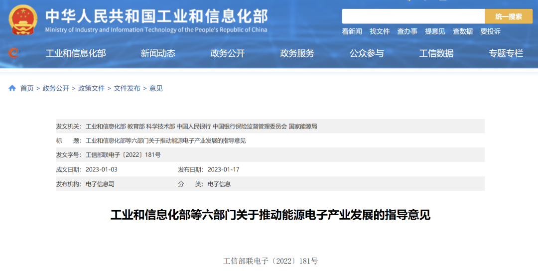
Task: Click the 成文日期 value 2023-01-03
Action: pos(102,170)
